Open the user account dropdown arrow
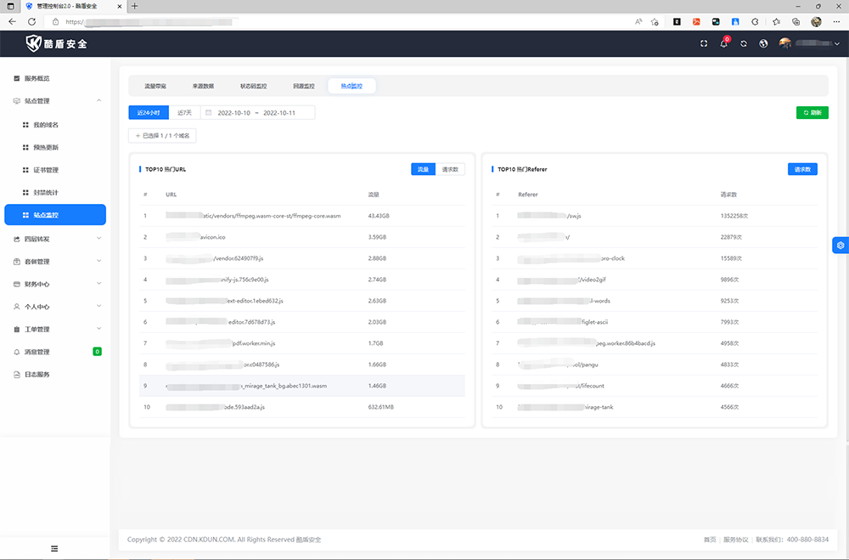The height and width of the screenshot is (560, 849). click(837, 44)
